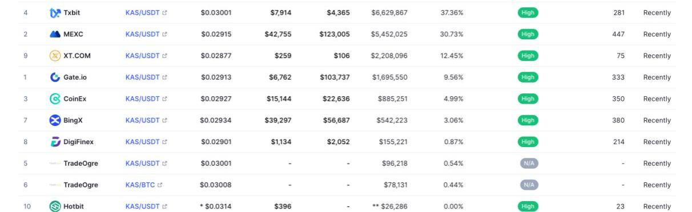
Task: Open the Hotbit KAS/USDT pair link
Action: point(142,206)
